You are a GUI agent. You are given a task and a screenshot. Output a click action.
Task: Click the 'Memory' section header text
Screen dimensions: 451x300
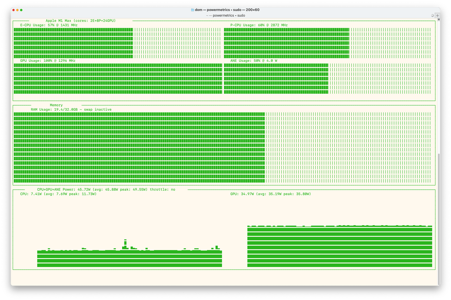pyautogui.click(x=56, y=105)
